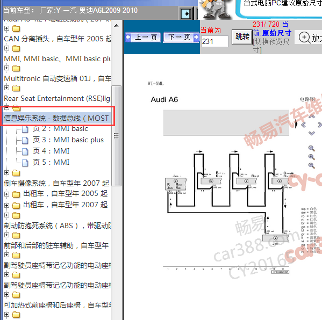Select the 信息娱乐系统 - 数据总线 (MOST) item
Screen dimensions: 322x320
tap(57, 118)
